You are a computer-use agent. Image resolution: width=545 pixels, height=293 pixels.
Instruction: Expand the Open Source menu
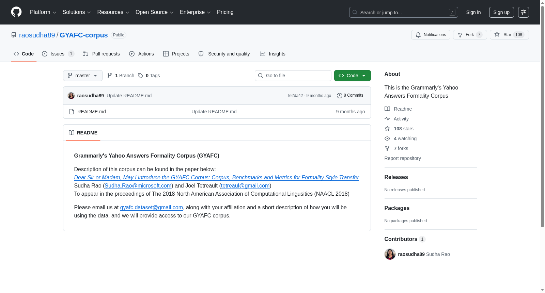coord(155,12)
